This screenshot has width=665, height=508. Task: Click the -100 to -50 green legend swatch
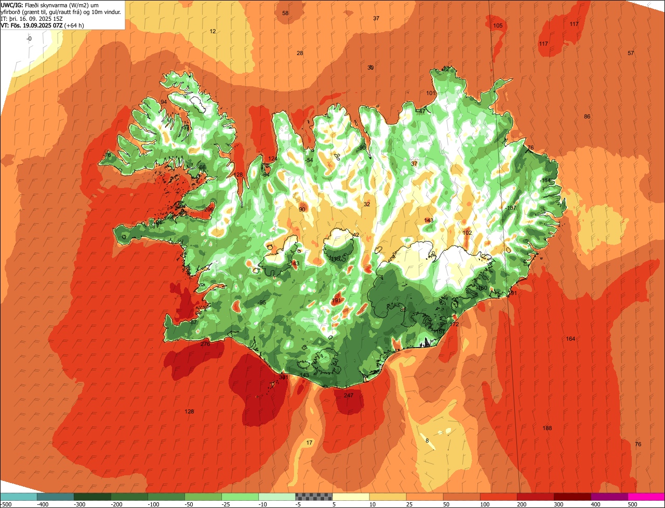pos(166,497)
